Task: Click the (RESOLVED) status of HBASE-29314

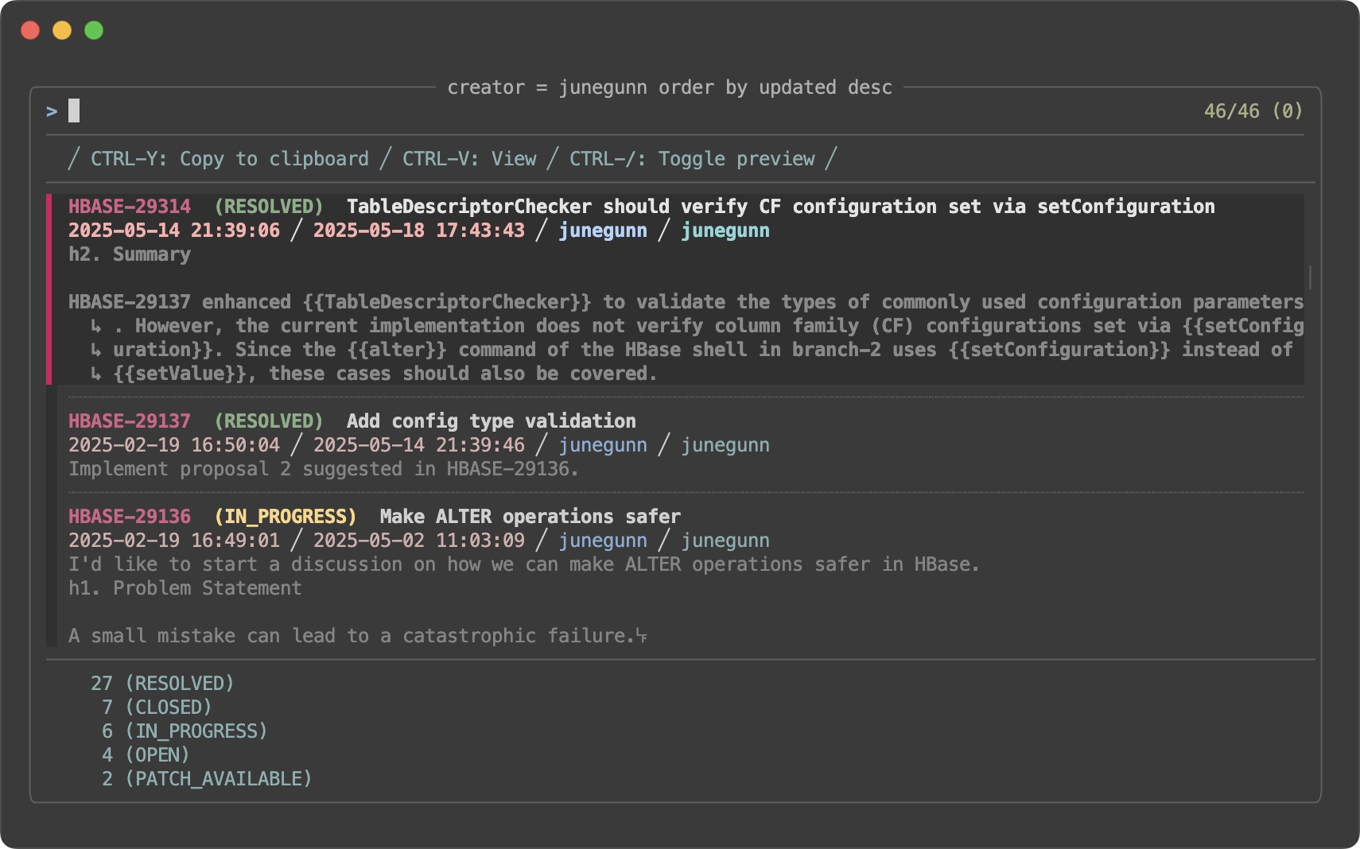Action: [269, 207]
